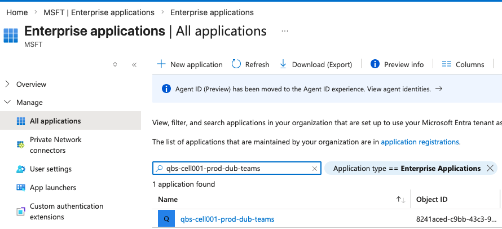Image resolution: width=502 pixels, height=229 pixels.
Task: Remove the Application type filter
Action: point(490,168)
